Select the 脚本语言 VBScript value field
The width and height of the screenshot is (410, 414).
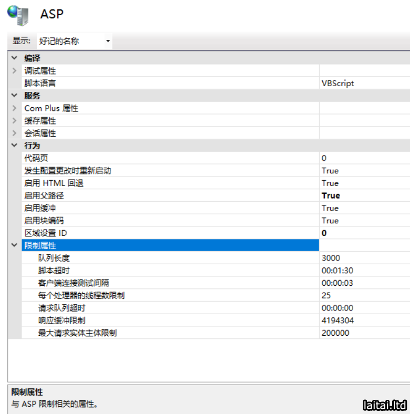364,83
